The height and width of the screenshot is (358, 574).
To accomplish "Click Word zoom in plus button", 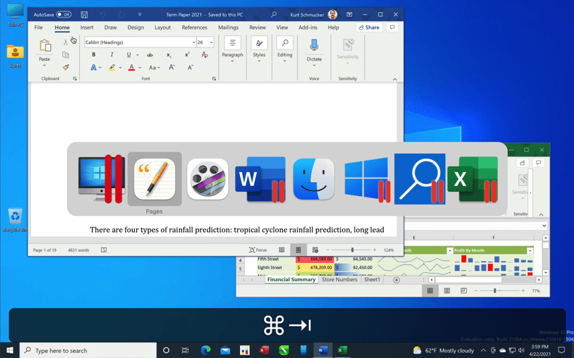I will (374, 250).
